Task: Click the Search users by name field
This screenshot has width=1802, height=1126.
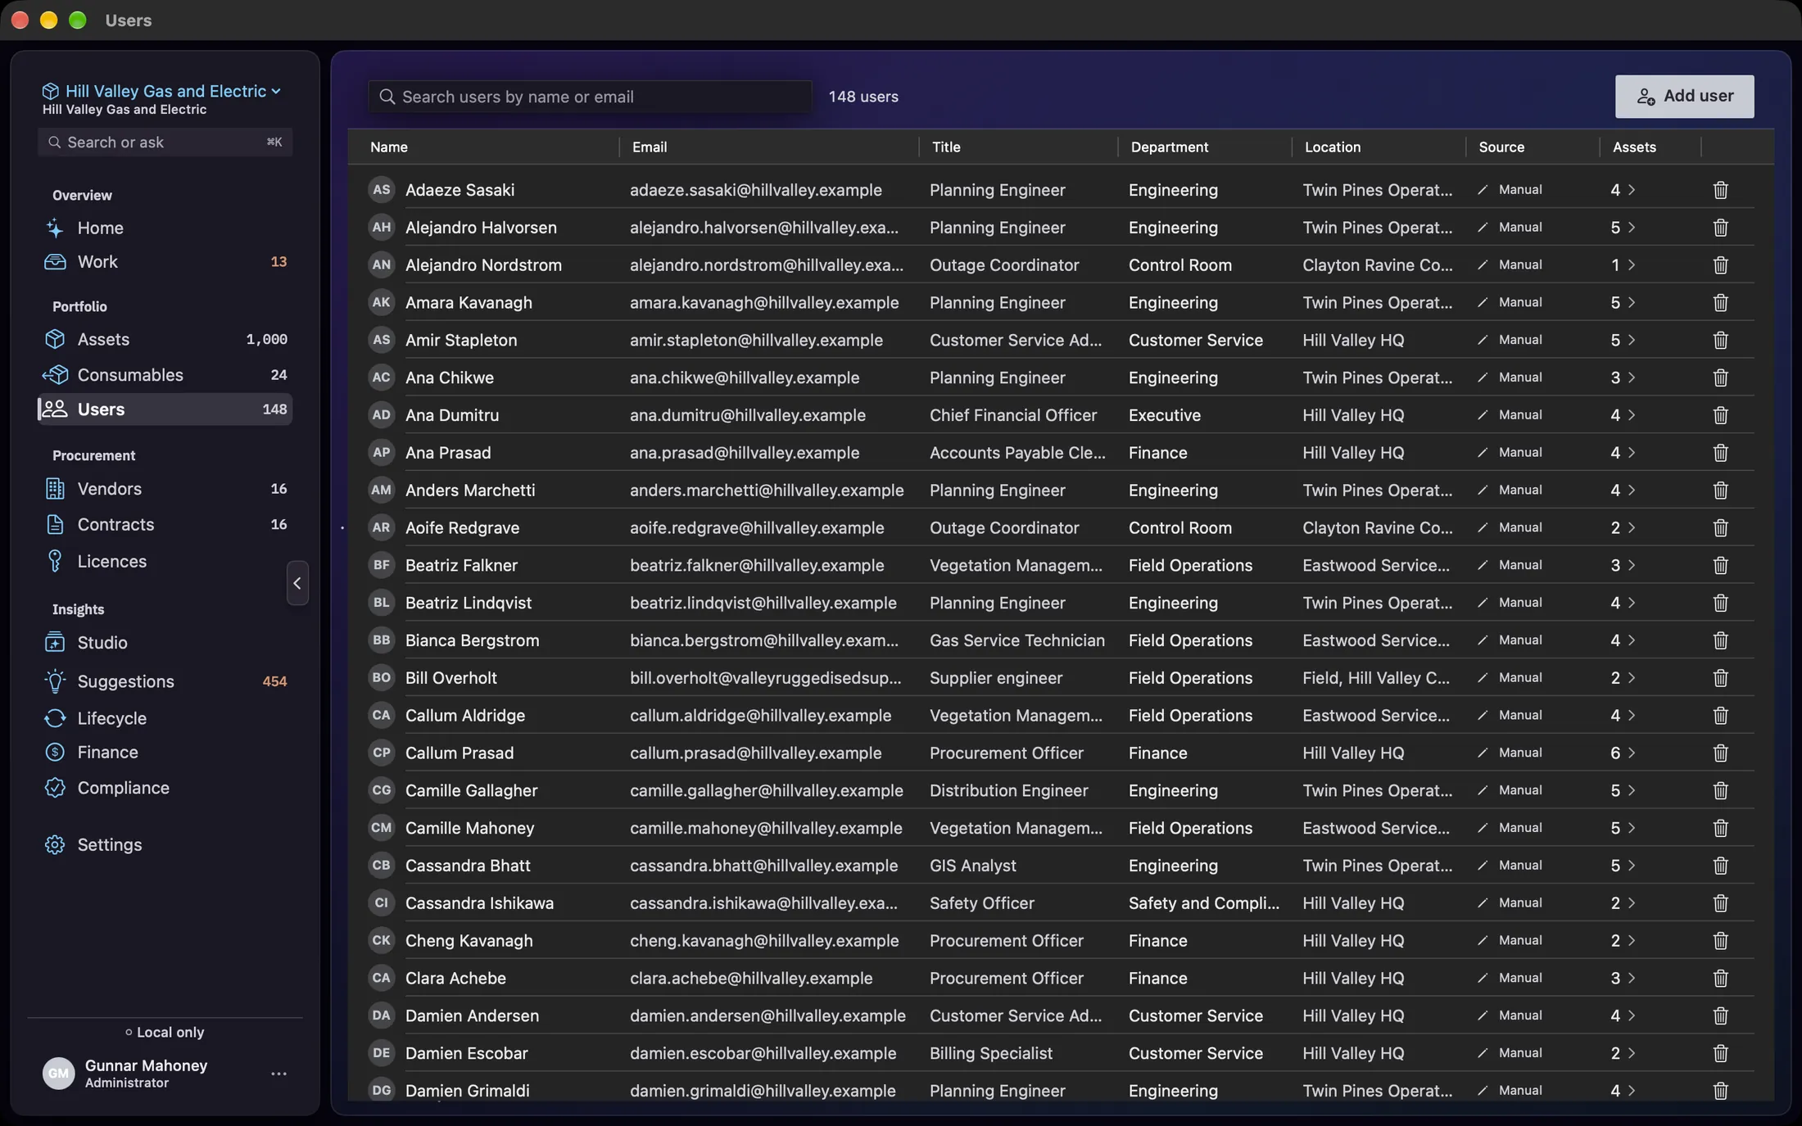Action: (x=590, y=97)
